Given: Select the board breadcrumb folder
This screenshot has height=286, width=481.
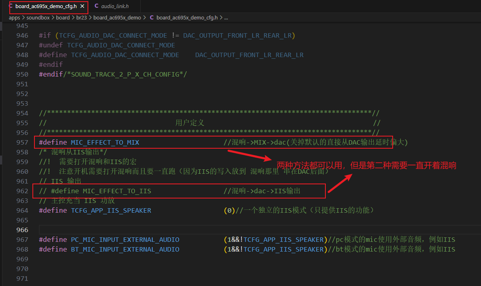Looking at the screenshot, I should 63,17.
